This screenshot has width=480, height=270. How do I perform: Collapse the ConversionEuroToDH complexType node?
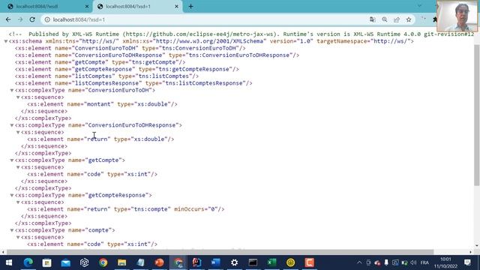(12, 90)
